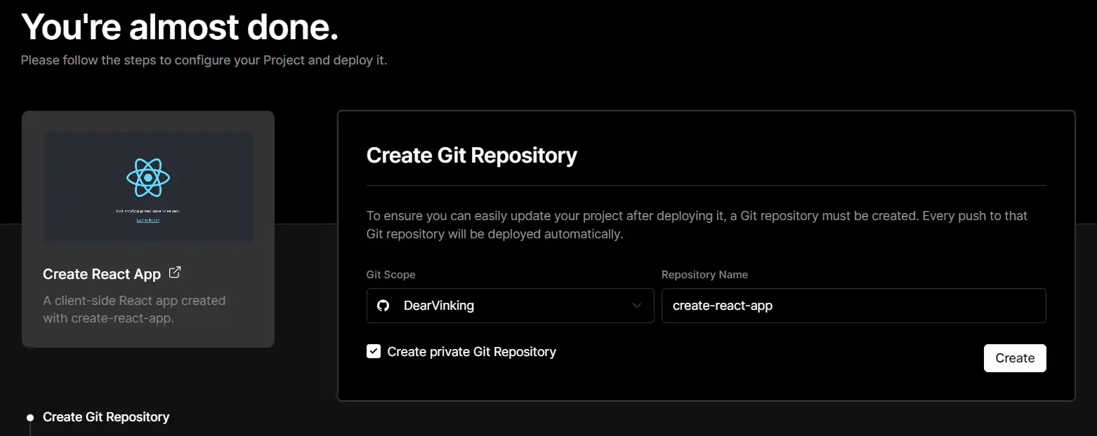1097x436 pixels.
Task: Toggle the Create private Git Repository checkbox
Action: (x=374, y=351)
